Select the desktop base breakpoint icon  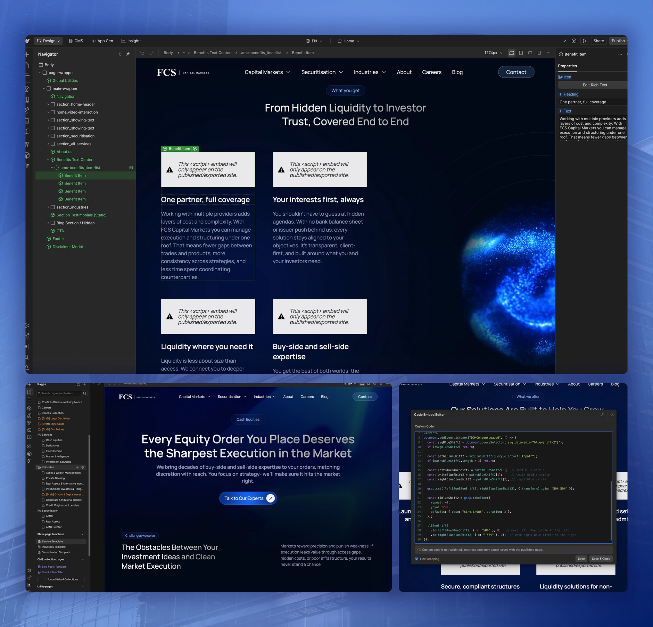512,53
